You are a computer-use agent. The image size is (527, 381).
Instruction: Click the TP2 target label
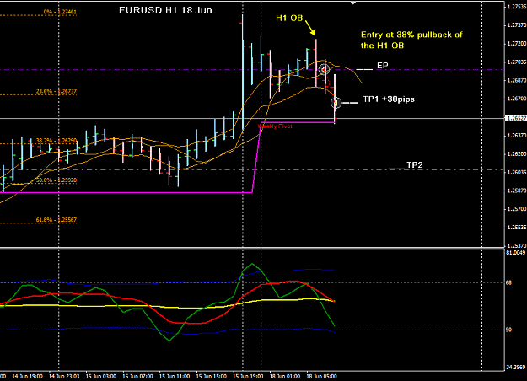[414, 165]
